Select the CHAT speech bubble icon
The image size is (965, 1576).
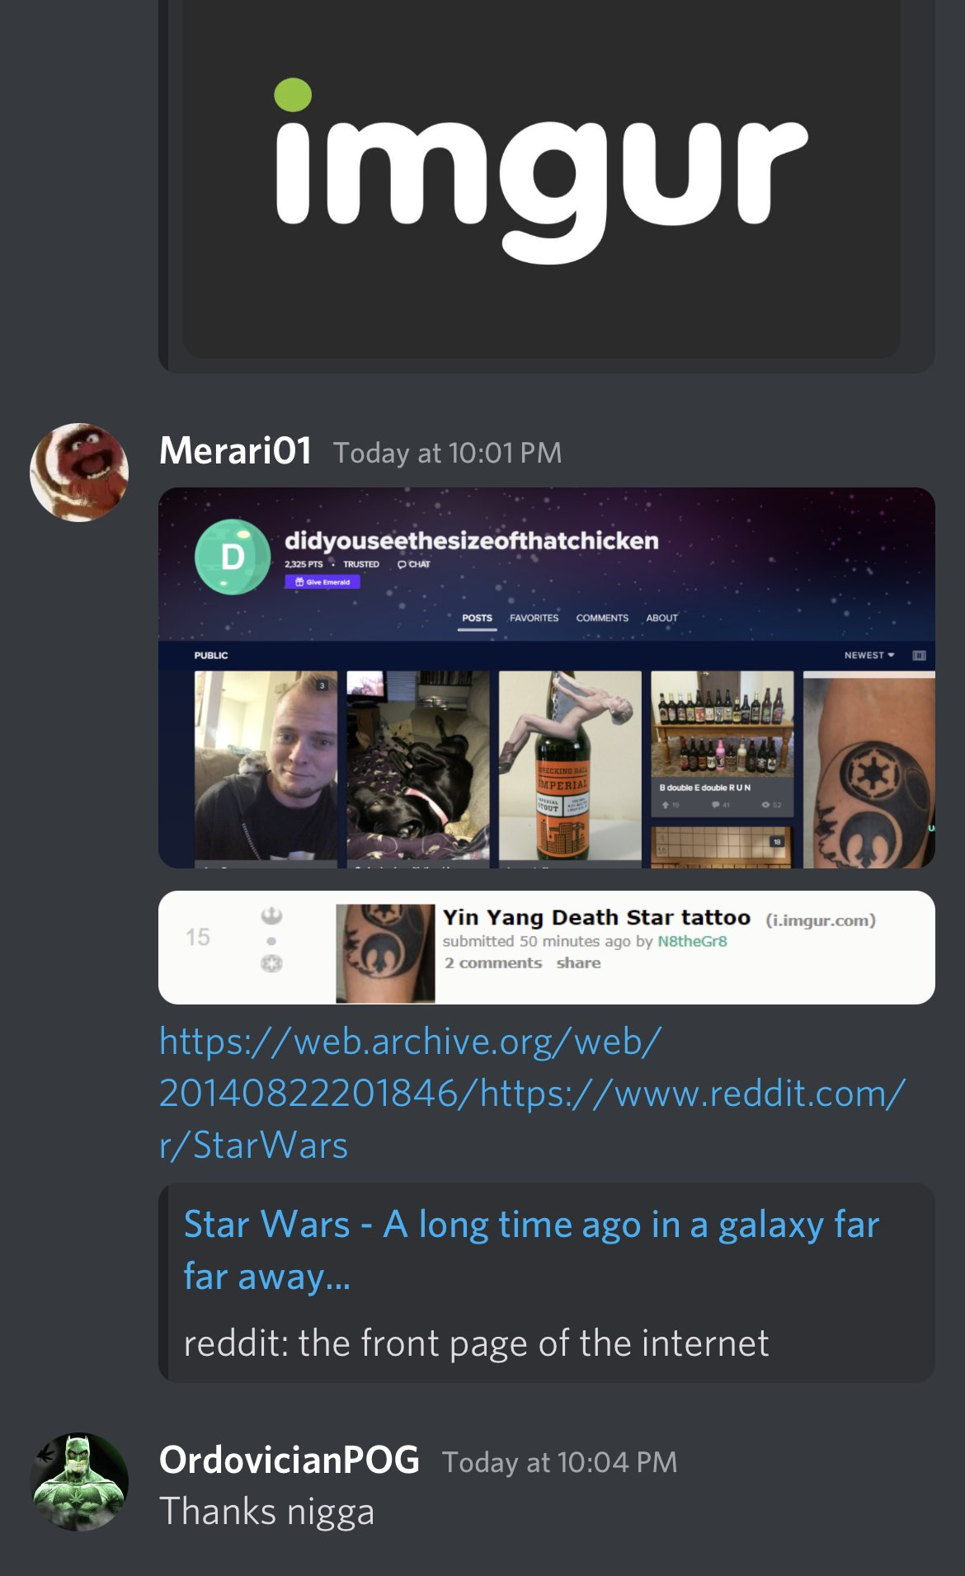[x=413, y=564]
